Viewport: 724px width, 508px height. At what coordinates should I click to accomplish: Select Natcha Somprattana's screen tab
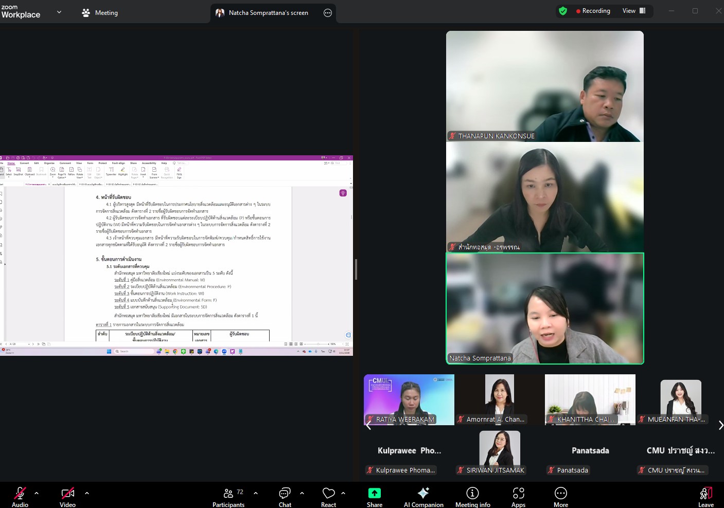268,13
